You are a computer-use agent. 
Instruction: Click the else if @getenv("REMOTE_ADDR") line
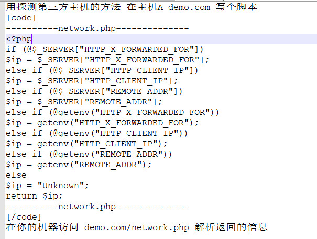point(89,154)
